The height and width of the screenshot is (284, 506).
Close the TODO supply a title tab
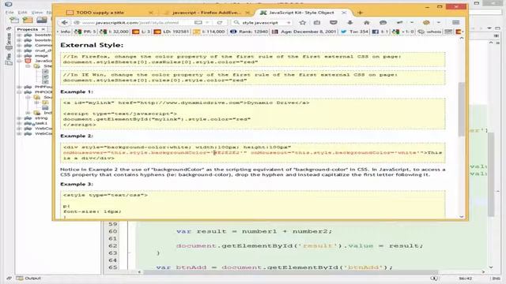pyautogui.click(x=151, y=13)
